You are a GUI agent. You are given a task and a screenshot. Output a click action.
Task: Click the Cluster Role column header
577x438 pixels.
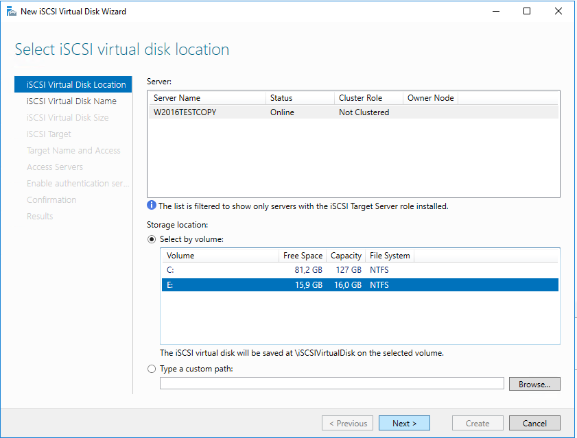368,98
